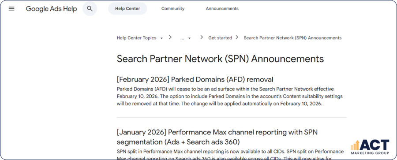Select the Help Center tab
This screenshot has width=397, height=160.
pos(127,9)
